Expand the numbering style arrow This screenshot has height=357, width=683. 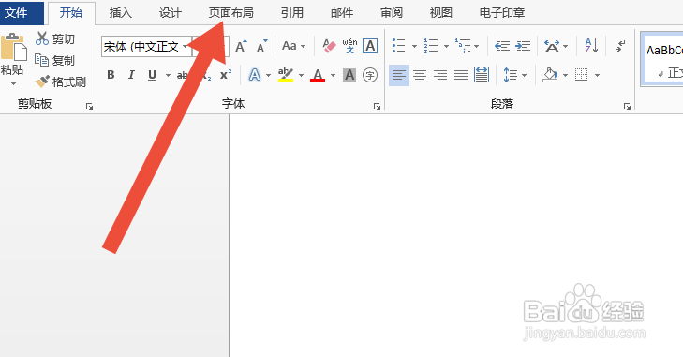[x=446, y=46]
